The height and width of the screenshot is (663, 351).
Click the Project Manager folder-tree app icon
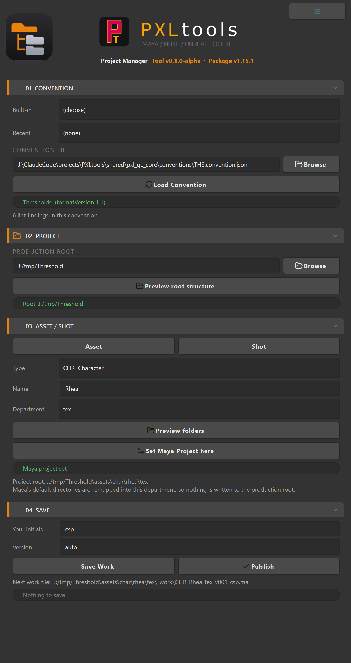(29, 37)
